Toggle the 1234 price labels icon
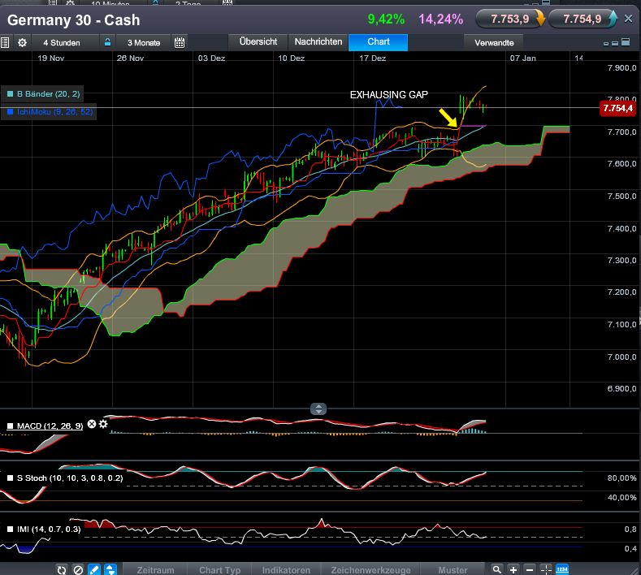 (562, 569)
